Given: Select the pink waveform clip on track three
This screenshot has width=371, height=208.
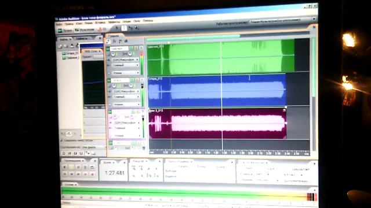Looking at the screenshot, I should [218, 123].
